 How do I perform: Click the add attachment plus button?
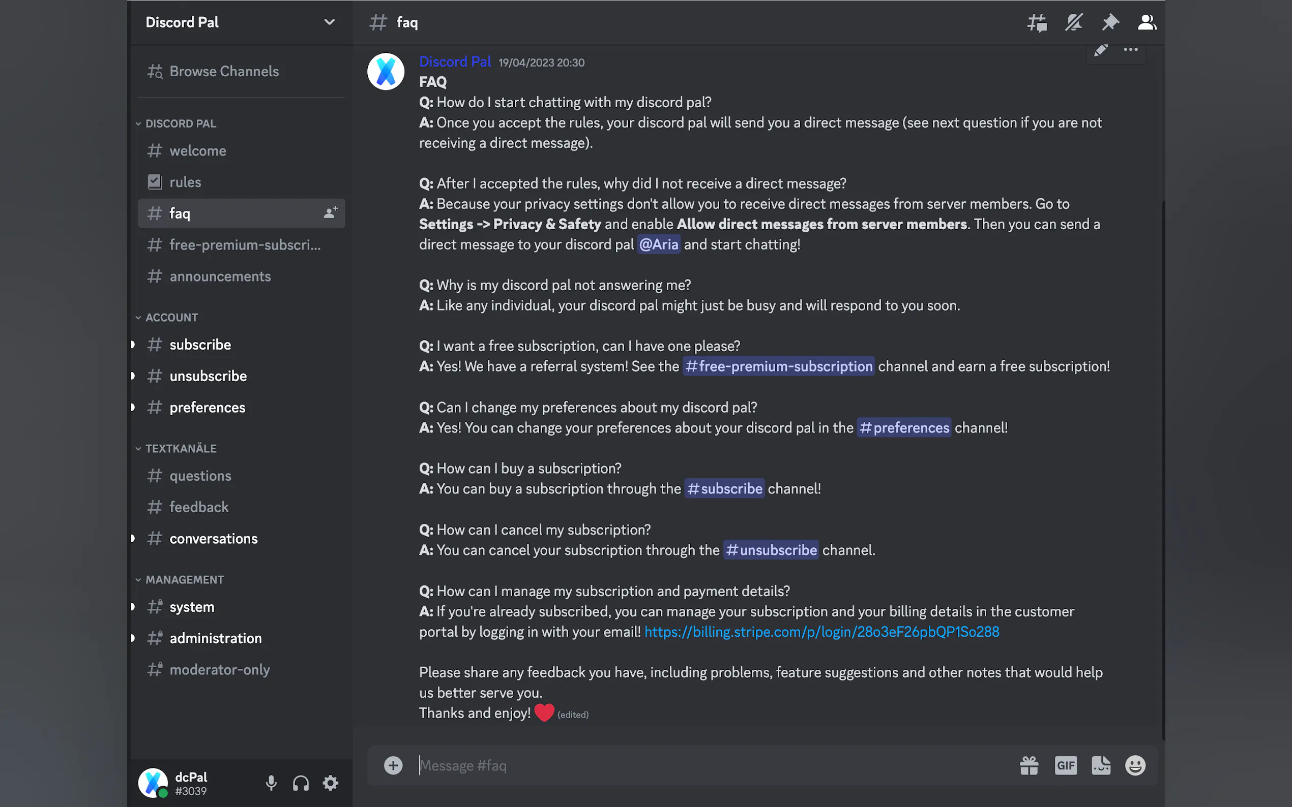[393, 765]
